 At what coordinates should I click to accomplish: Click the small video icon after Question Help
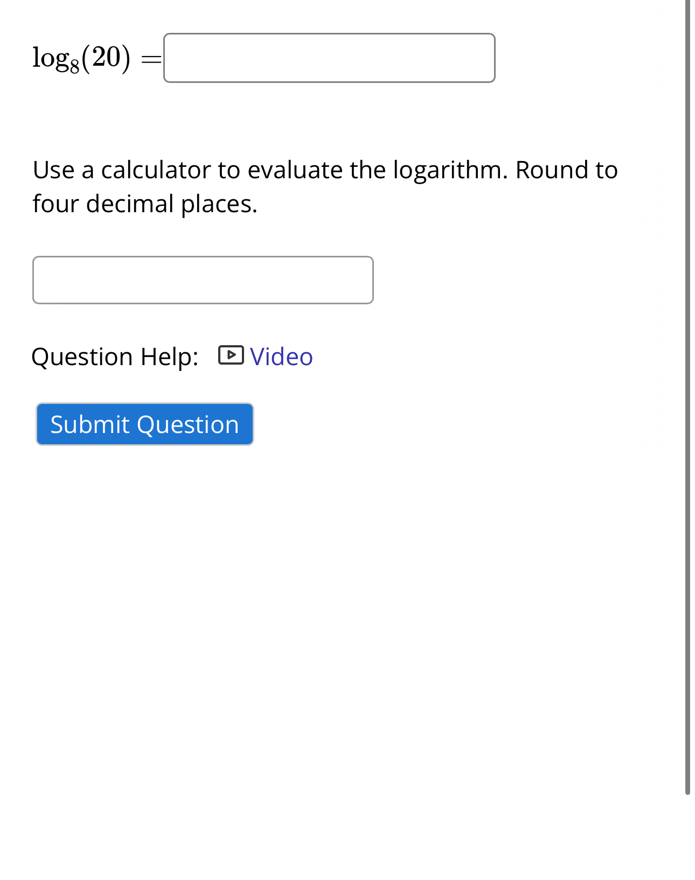(232, 356)
